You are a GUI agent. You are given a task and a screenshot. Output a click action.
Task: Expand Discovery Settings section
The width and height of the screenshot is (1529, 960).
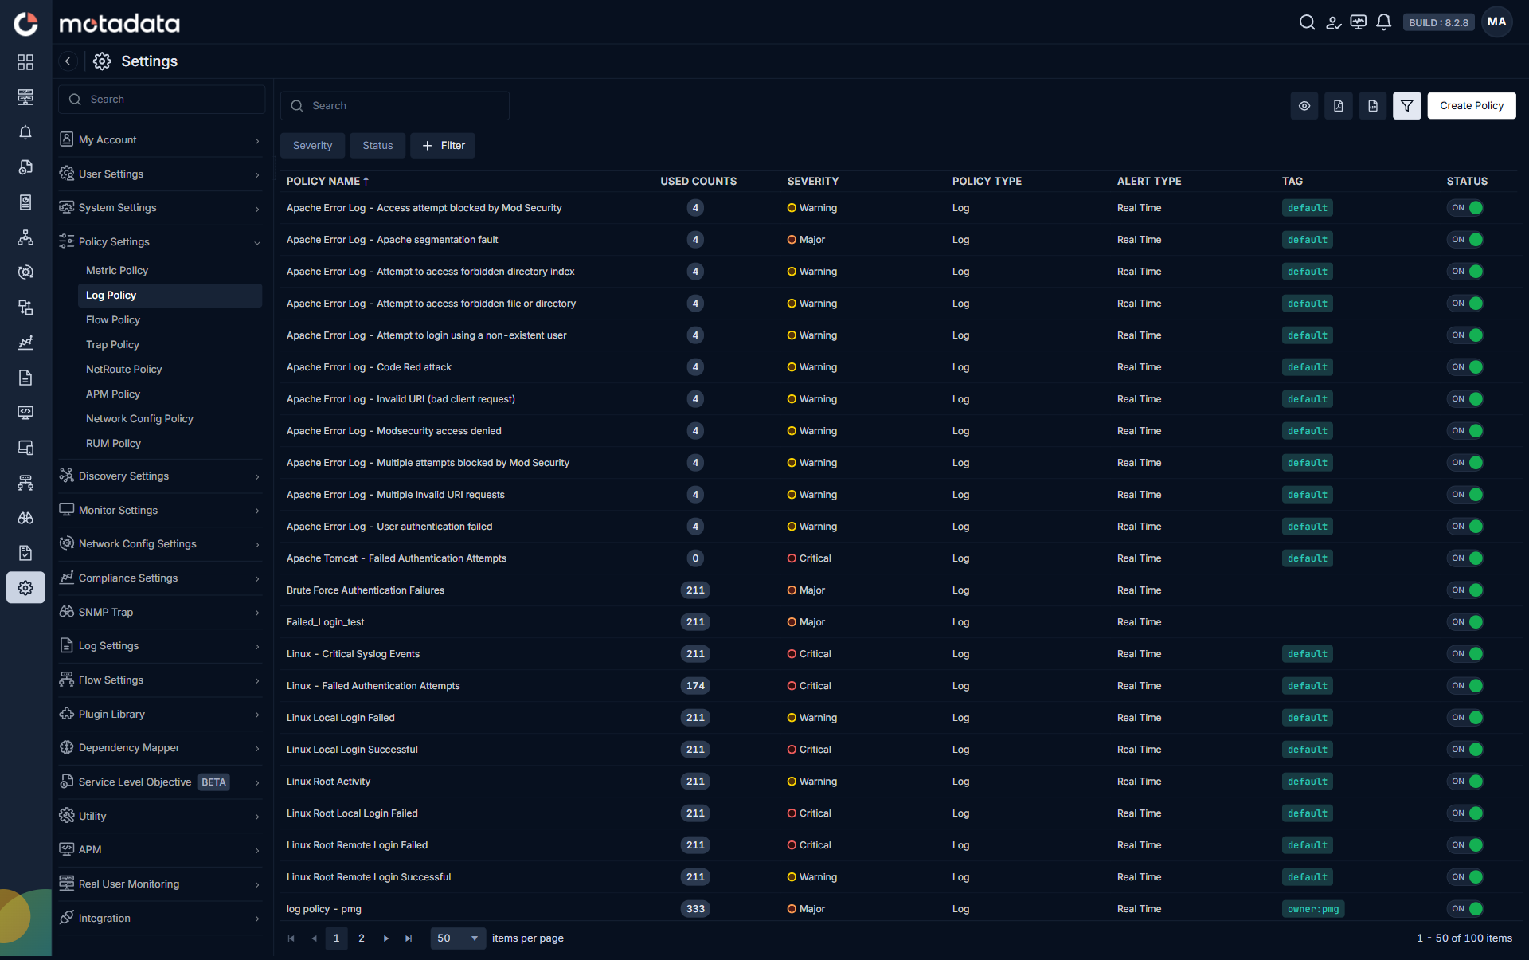[161, 476]
